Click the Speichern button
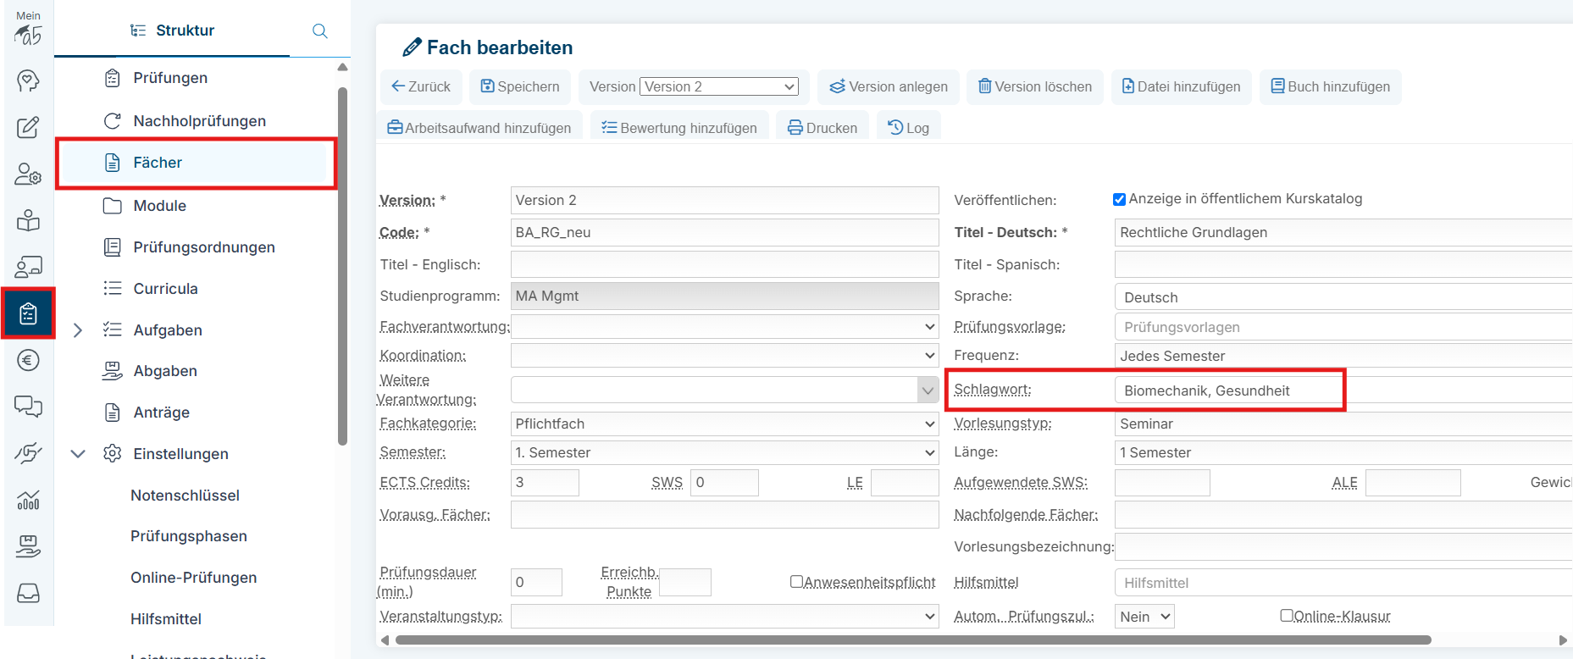1573x659 pixels. (520, 86)
